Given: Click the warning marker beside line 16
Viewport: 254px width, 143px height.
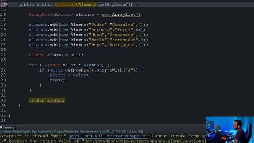Looking at the screenshot, I should (0, 15).
